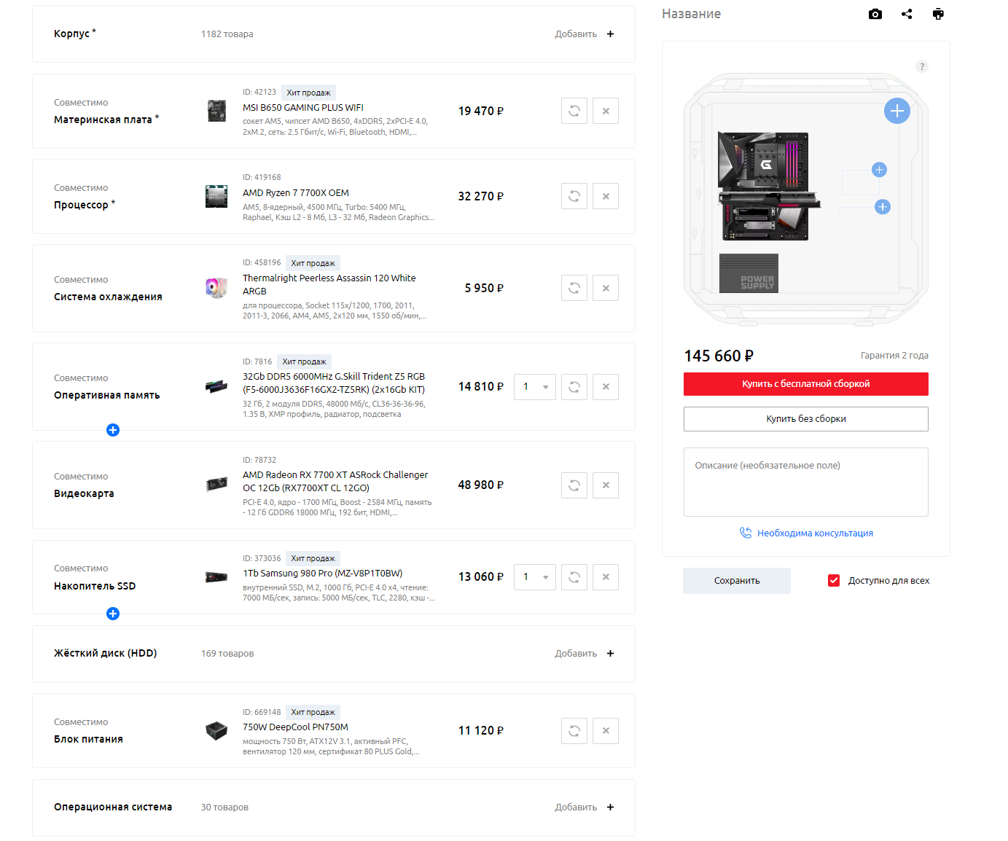Open AMD Ryzen 7 7700X OEM product link
The height and width of the screenshot is (841, 1008).
point(296,192)
